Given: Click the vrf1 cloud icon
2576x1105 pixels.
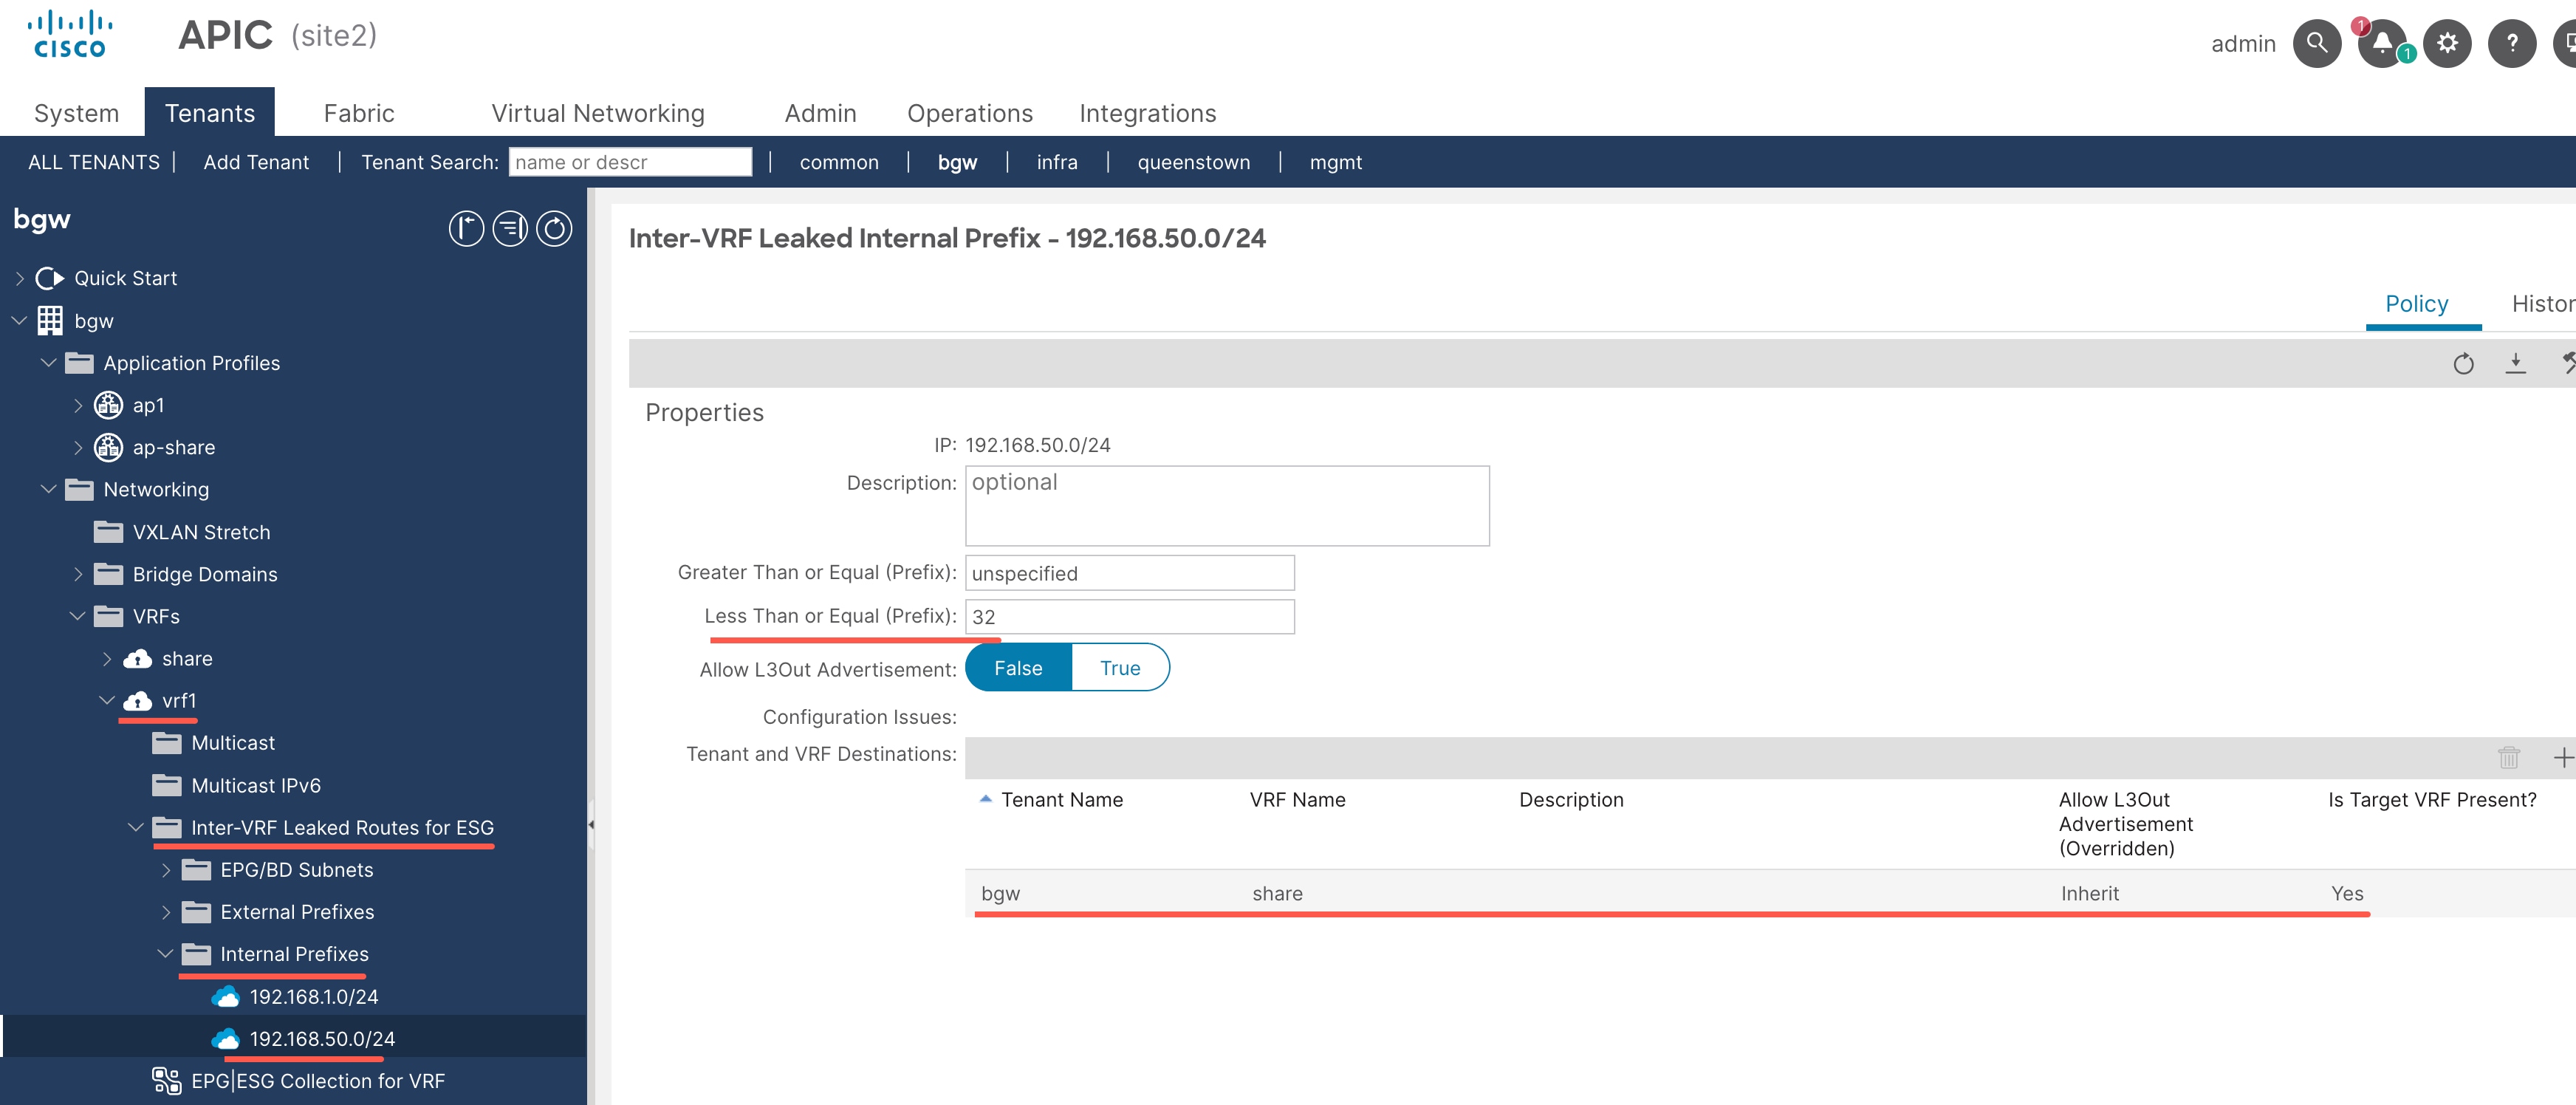Looking at the screenshot, I should tap(137, 700).
